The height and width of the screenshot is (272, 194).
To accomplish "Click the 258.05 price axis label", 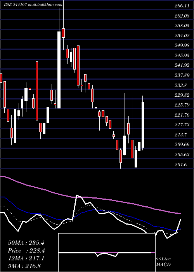I will [x=182, y=26].
